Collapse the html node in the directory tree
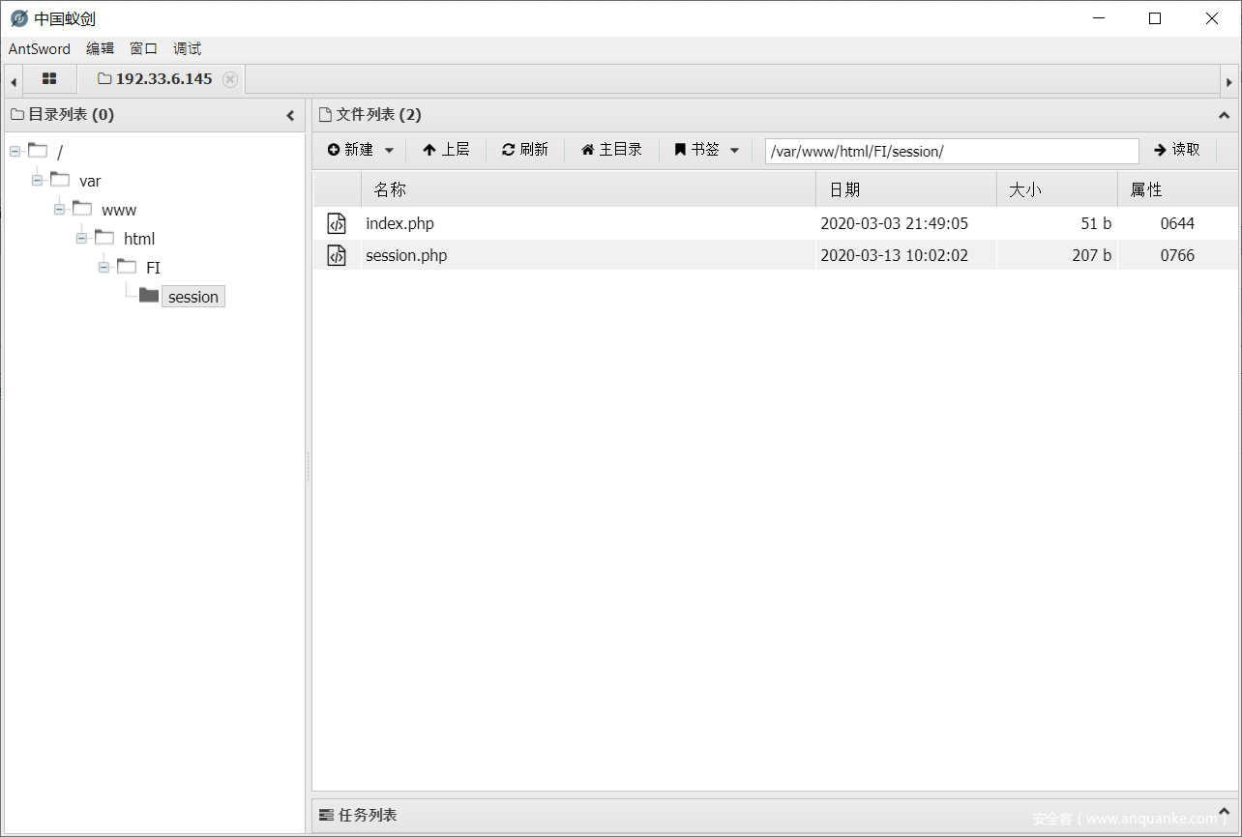The width and height of the screenshot is (1242, 837). [81, 238]
